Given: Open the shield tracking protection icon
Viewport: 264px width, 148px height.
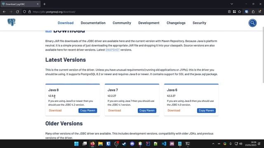Looking at the screenshot, I should click(24, 12).
